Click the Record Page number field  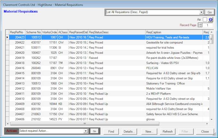coord(208,25)
